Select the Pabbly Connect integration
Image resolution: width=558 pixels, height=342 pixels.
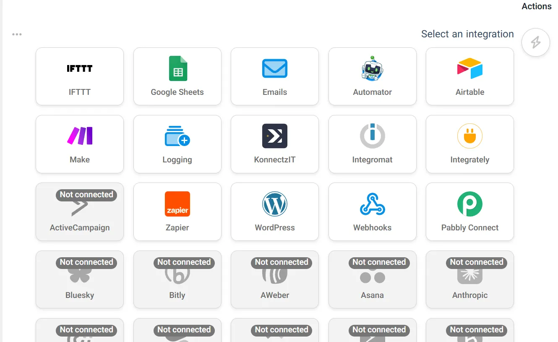470,211
